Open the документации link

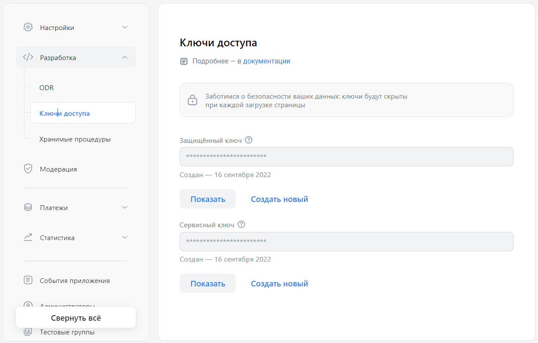266,61
